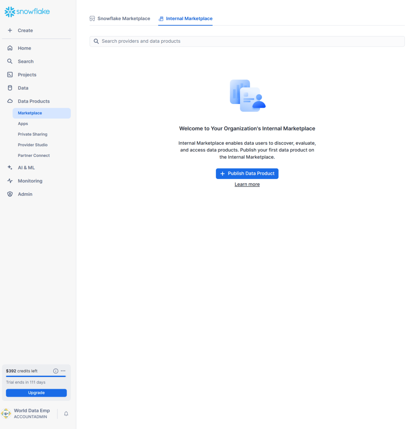Viewport: 417px width, 429px height.
Task: Click the Create plus icon
Action: tap(10, 31)
